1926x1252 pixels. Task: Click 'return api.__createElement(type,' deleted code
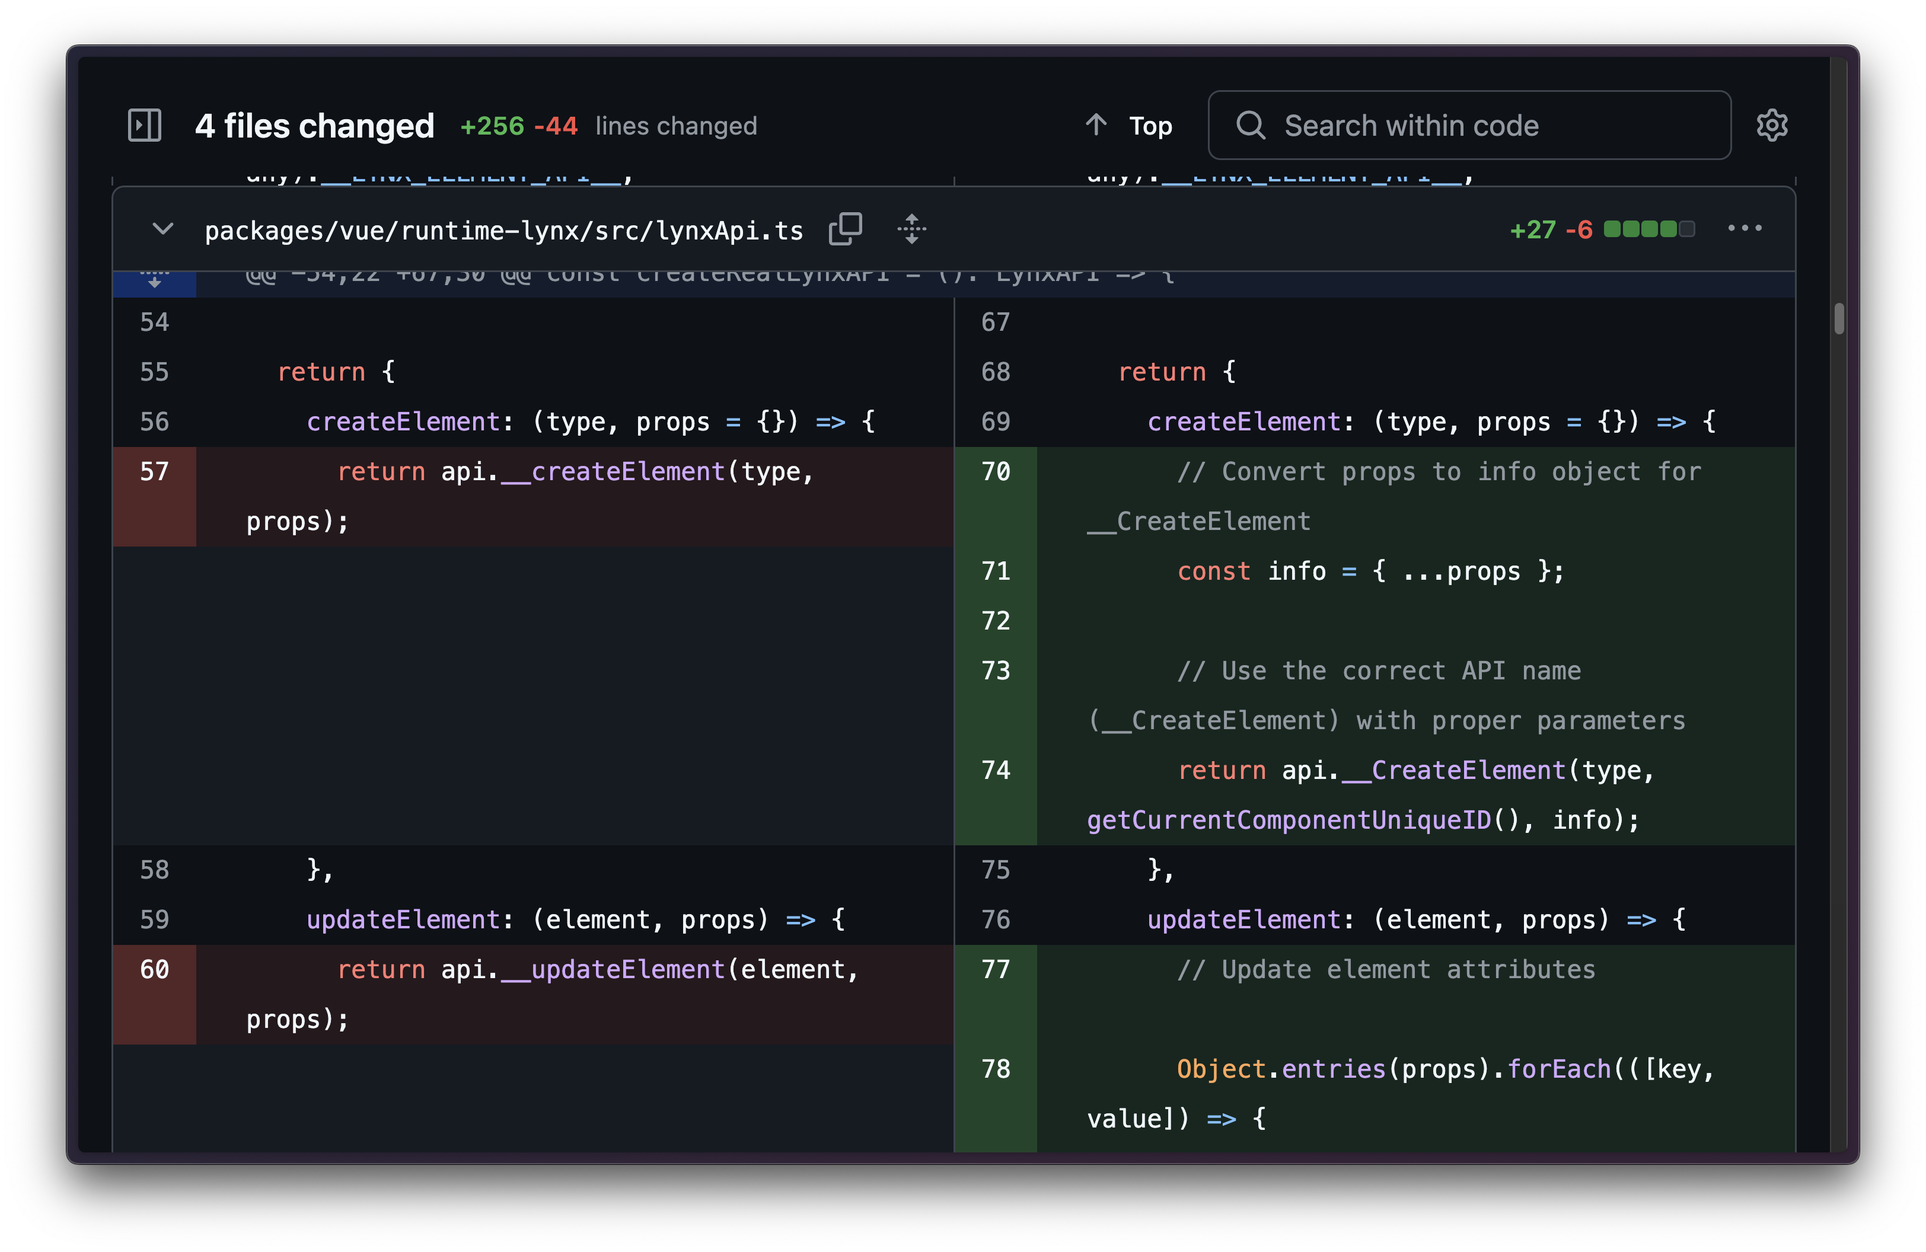click(575, 471)
